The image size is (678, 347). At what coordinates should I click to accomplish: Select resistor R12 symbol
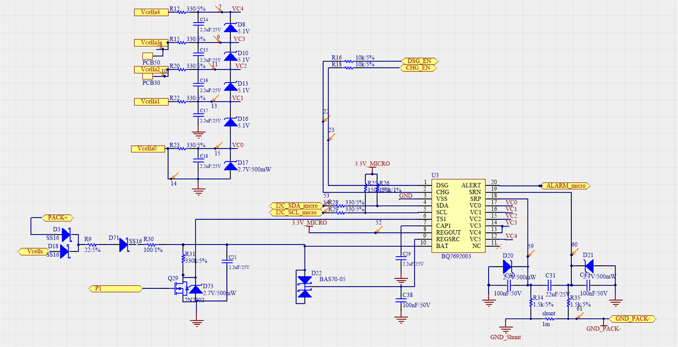[182, 13]
